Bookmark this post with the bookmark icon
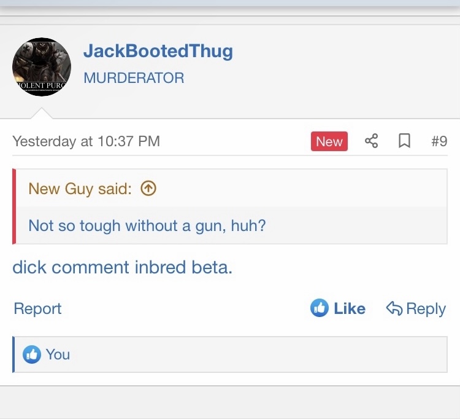 coord(404,141)
